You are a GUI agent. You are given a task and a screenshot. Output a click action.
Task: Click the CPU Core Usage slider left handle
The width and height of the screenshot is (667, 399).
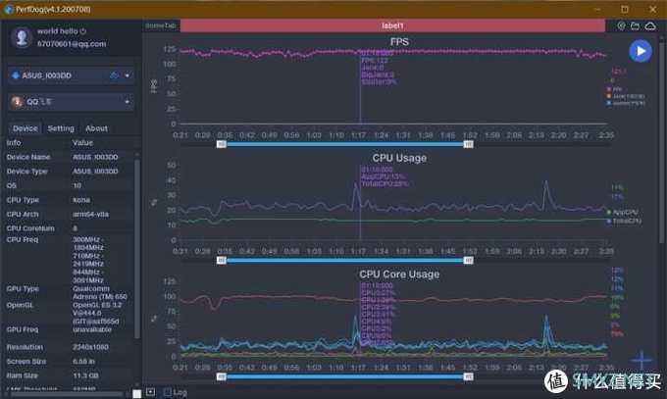[222, 376]
